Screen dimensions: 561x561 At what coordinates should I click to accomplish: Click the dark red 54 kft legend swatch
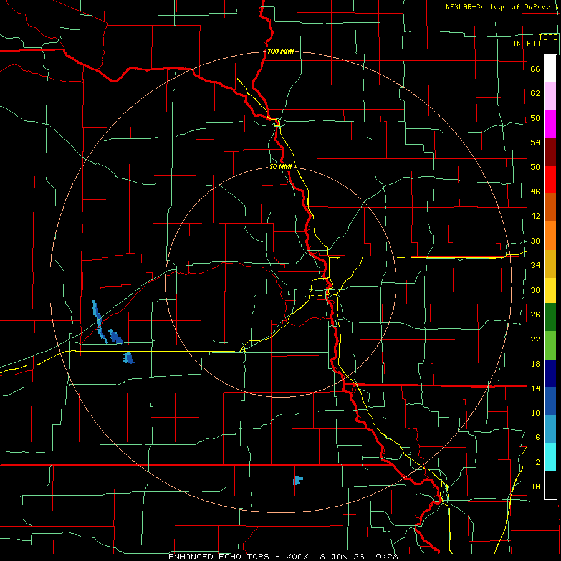click(550, 152)
